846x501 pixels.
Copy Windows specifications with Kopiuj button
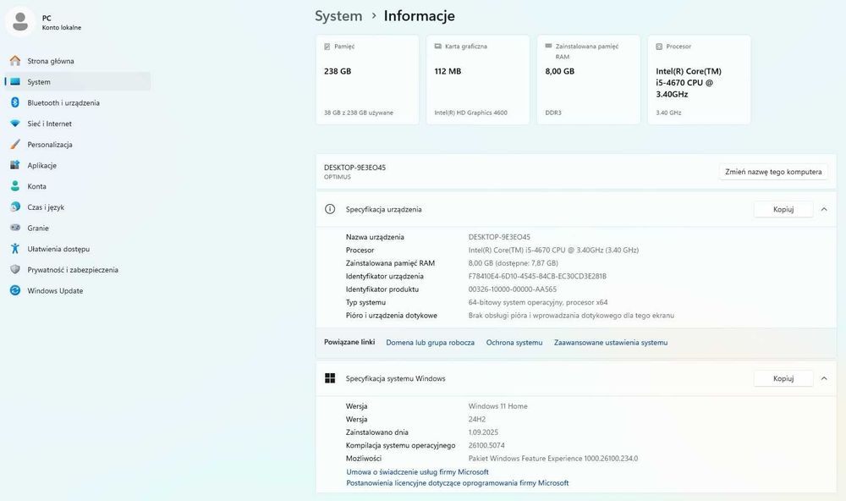[x=783, y=378]
